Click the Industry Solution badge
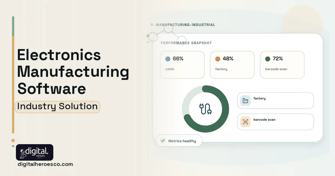Image resolution: width=335 pixels, height=176 pixels. [x=58, y=107]
